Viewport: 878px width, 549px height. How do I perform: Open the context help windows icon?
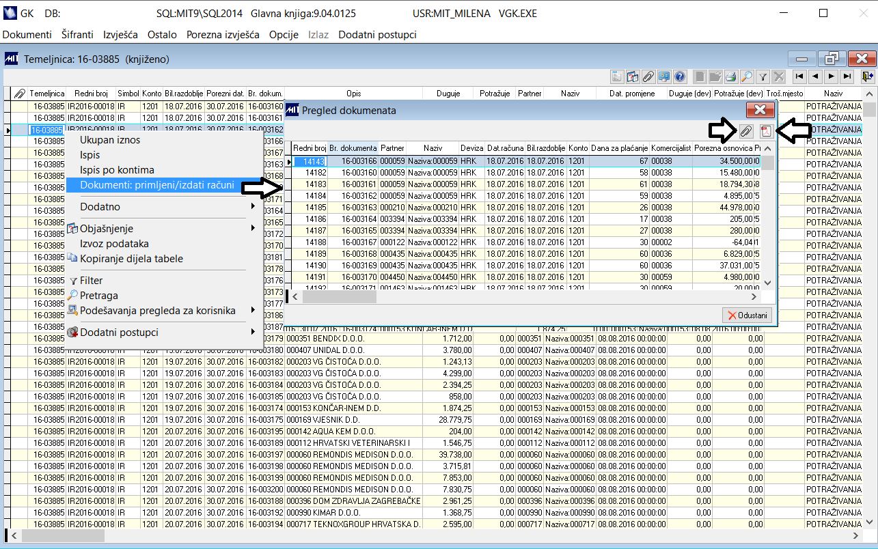633,76
